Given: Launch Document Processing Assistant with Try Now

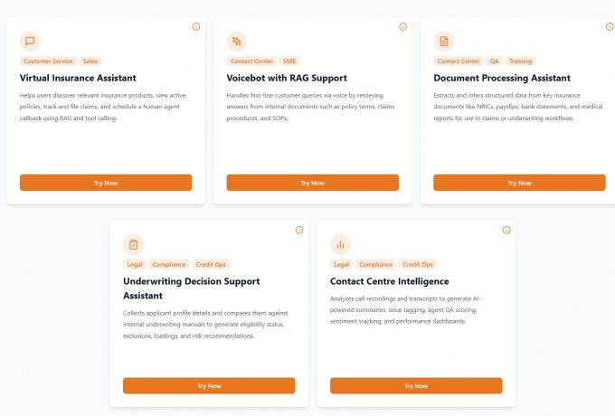Looking at the screenshot, I should click(x=519, y=183).
